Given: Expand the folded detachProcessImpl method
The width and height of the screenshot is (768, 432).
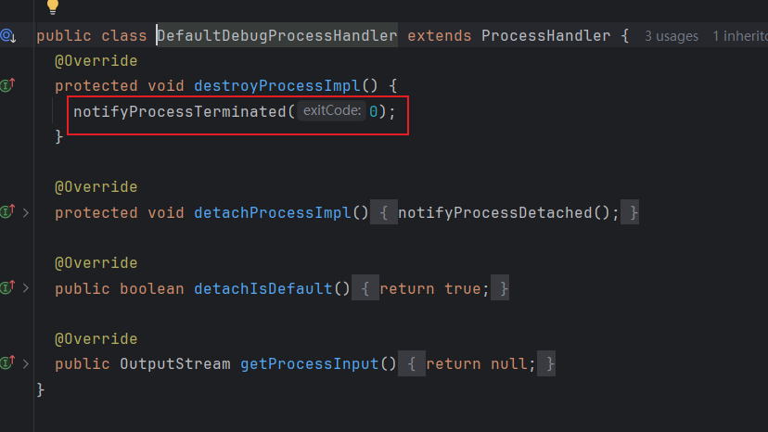Looking at the screenshot, I should click(x=26, y=213).
